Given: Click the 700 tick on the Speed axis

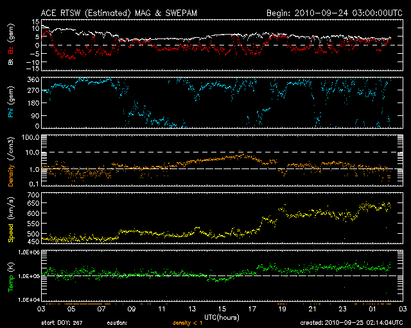Looking at the screenshot, I should (30, 195).
